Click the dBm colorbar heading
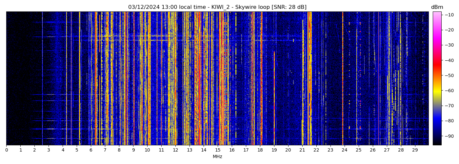459x164 pixels. pos(437,7)
